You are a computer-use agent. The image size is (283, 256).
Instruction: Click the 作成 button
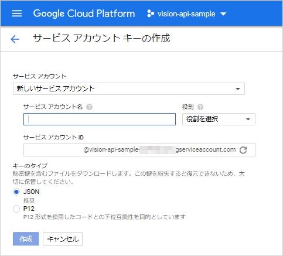coord(26,239)
